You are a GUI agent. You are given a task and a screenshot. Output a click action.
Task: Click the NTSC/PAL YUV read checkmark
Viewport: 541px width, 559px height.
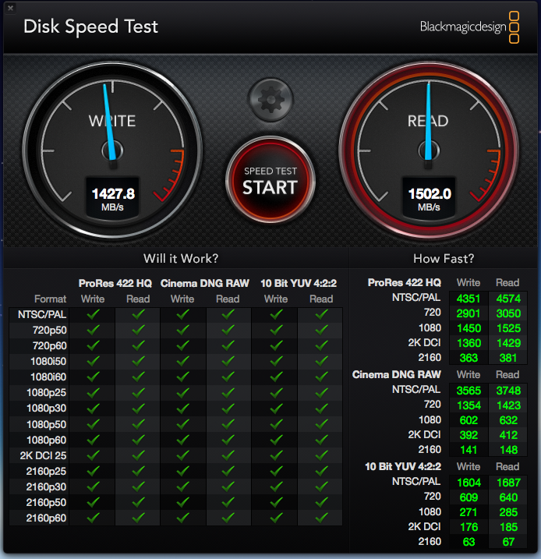[x=321, y=314]
